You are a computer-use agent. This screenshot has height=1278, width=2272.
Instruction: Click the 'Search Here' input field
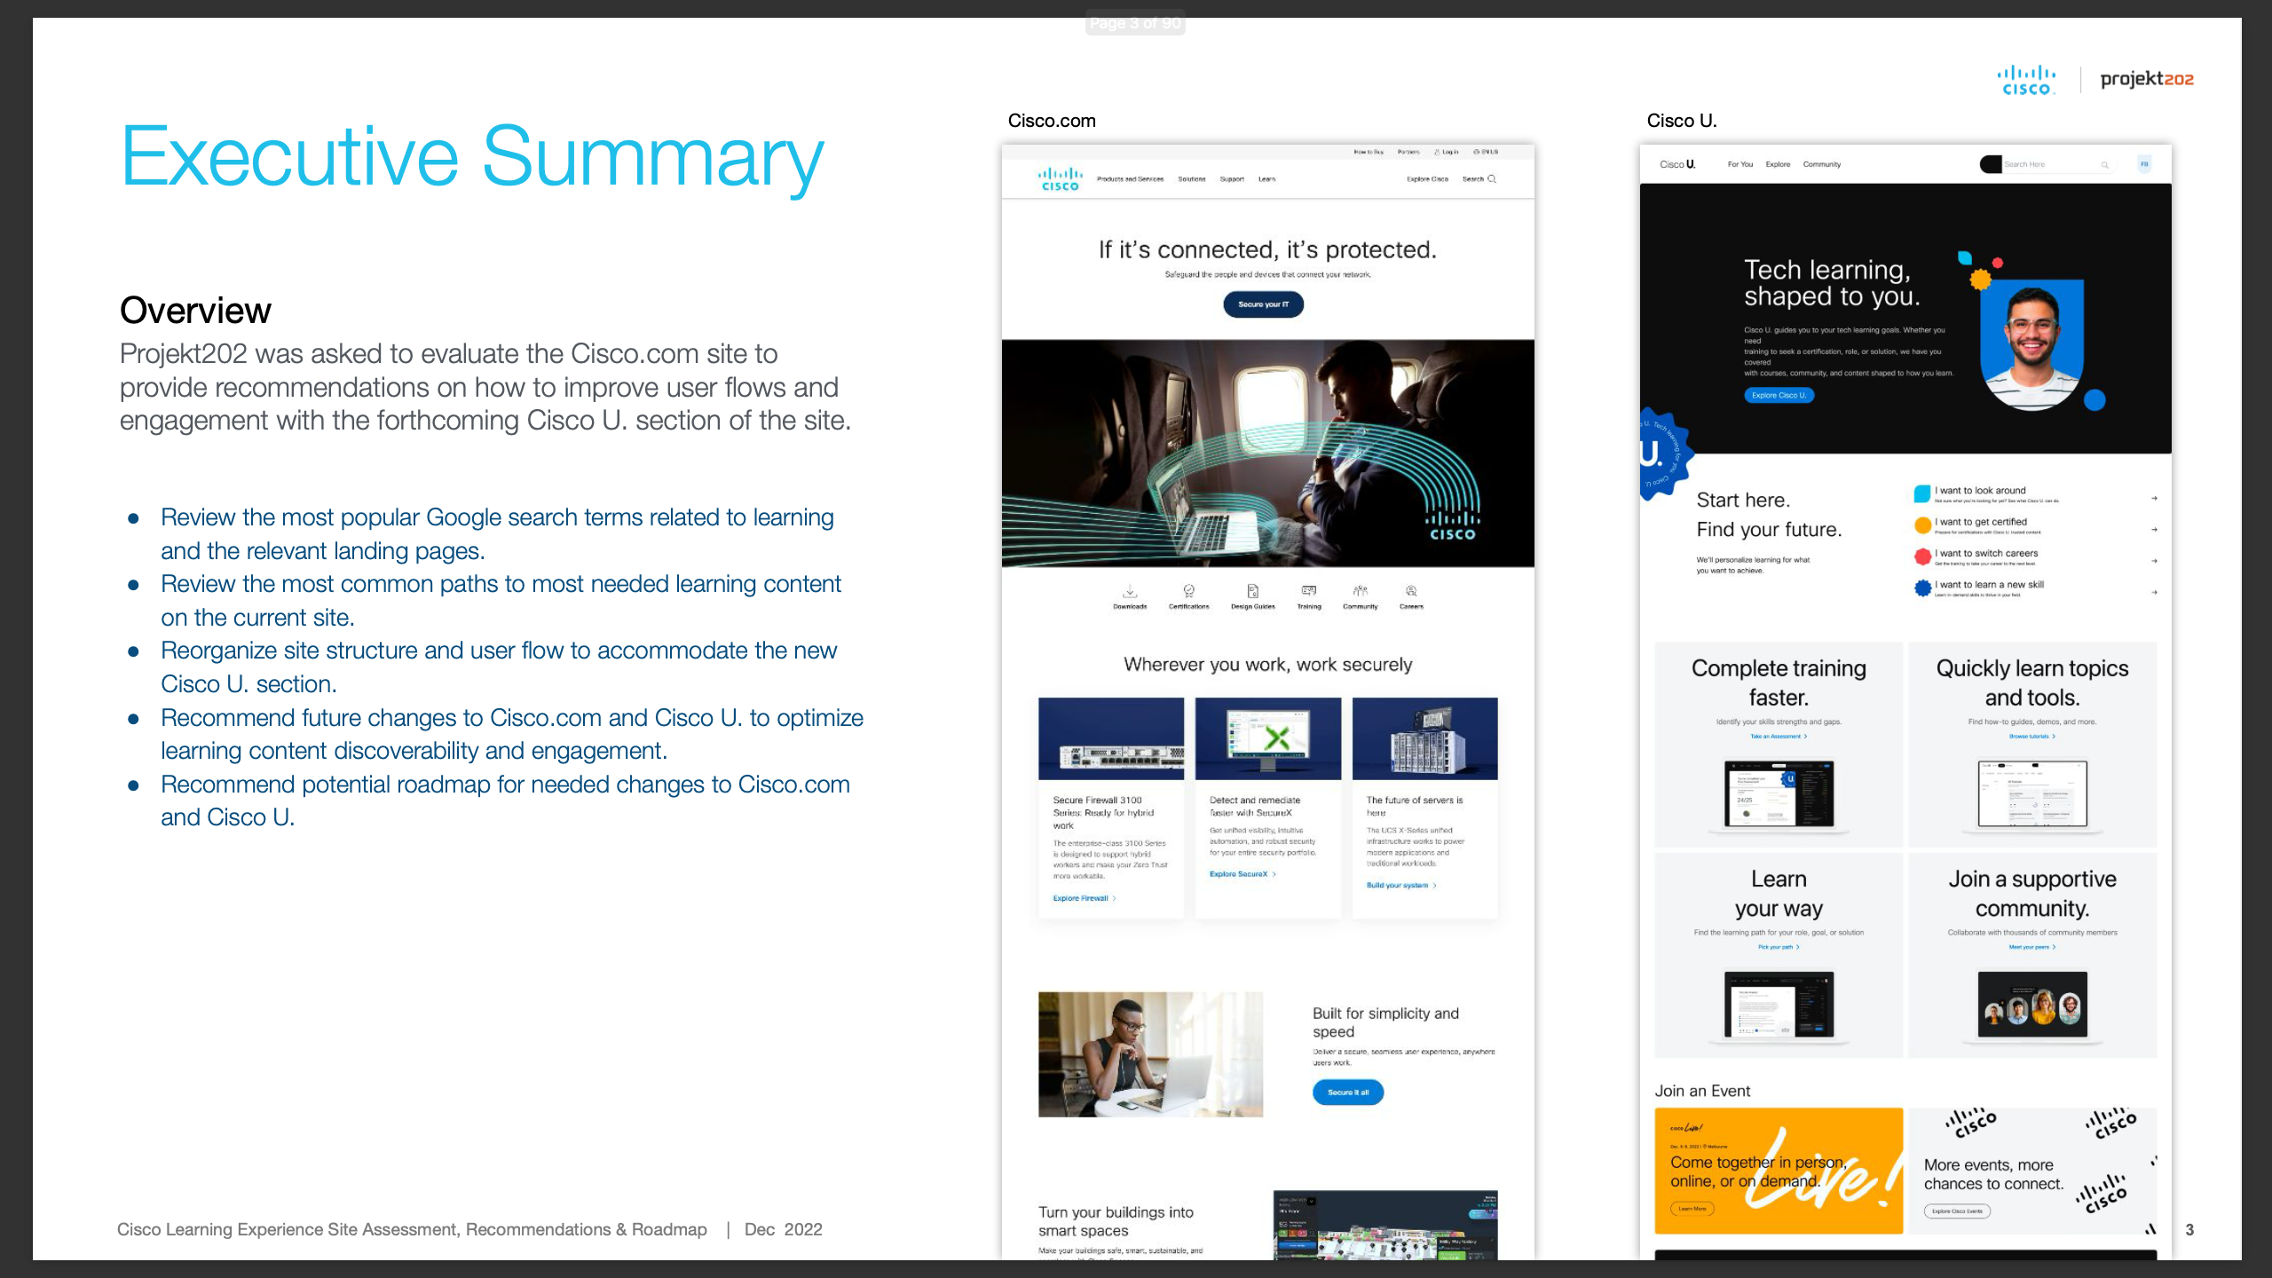2047,165
